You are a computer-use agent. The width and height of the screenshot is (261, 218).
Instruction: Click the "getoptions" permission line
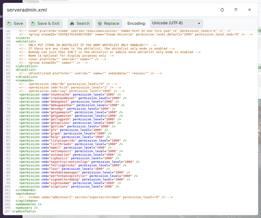coord(70,123)
